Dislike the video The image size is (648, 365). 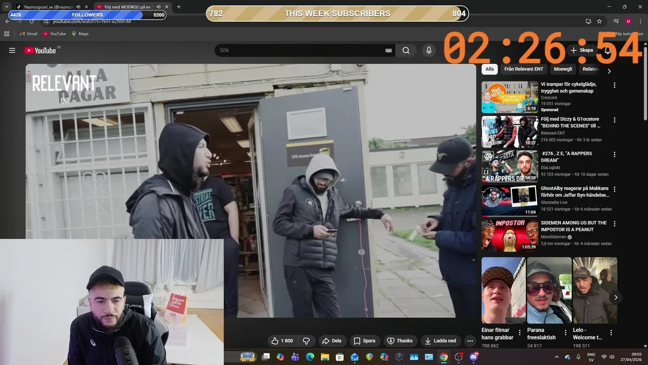point(306,341)
